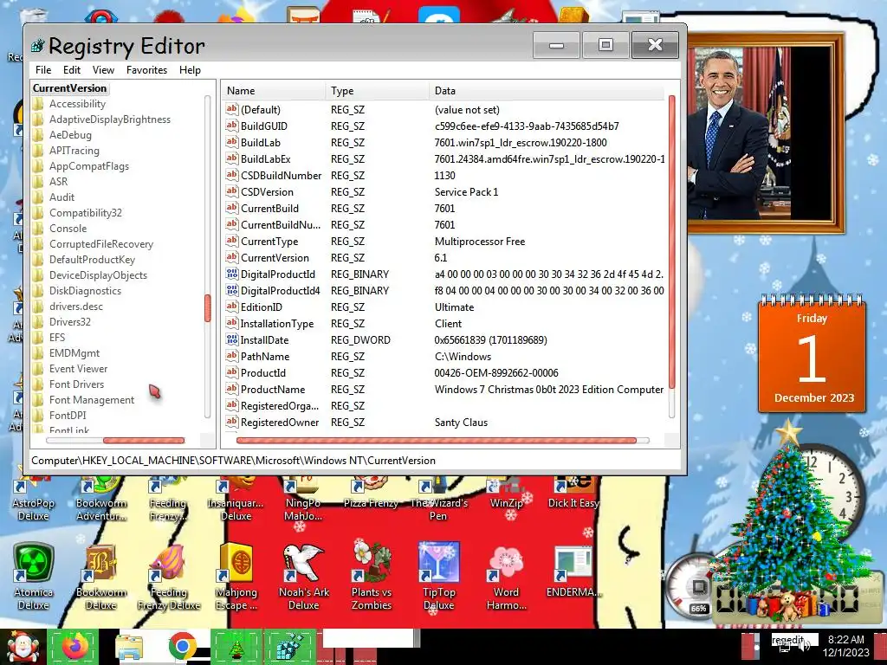Image resolution: width=887 pixels, height=665 pixels.
Task: Click the DWORD icon of InstallDate value
Action: click(x=231, y=339)
